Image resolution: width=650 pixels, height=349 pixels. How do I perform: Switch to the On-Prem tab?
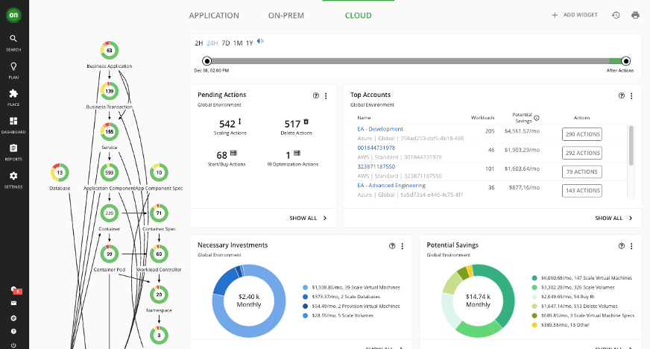point(286,16)
